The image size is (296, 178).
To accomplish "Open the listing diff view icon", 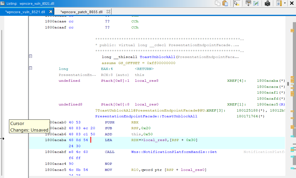I will (x=256, y=3).
